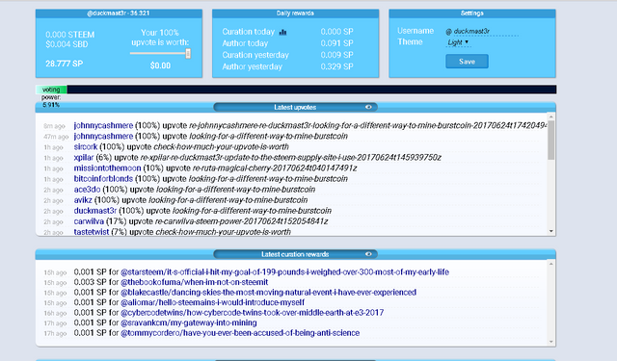Click the 0.000 STEEM balance
The width and height of the screenshot is (617, 361).
click(x=69, y=35)
